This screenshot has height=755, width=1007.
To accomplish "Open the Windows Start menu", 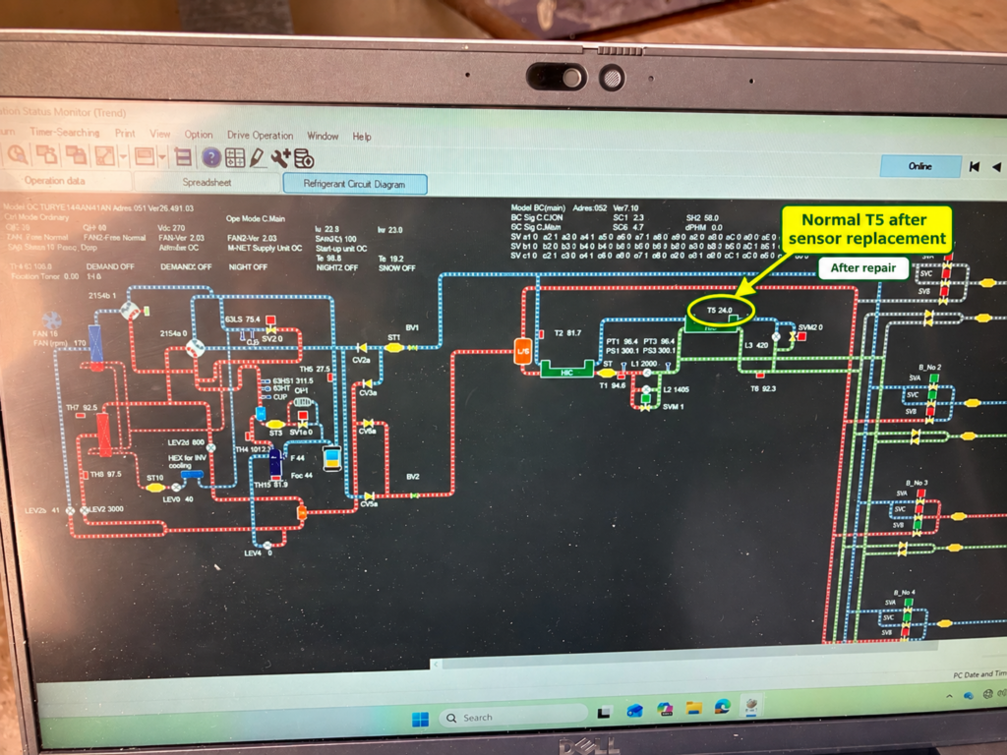I will (420, 719).
